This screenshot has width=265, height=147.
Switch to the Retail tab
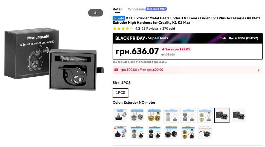coord(117,9)
